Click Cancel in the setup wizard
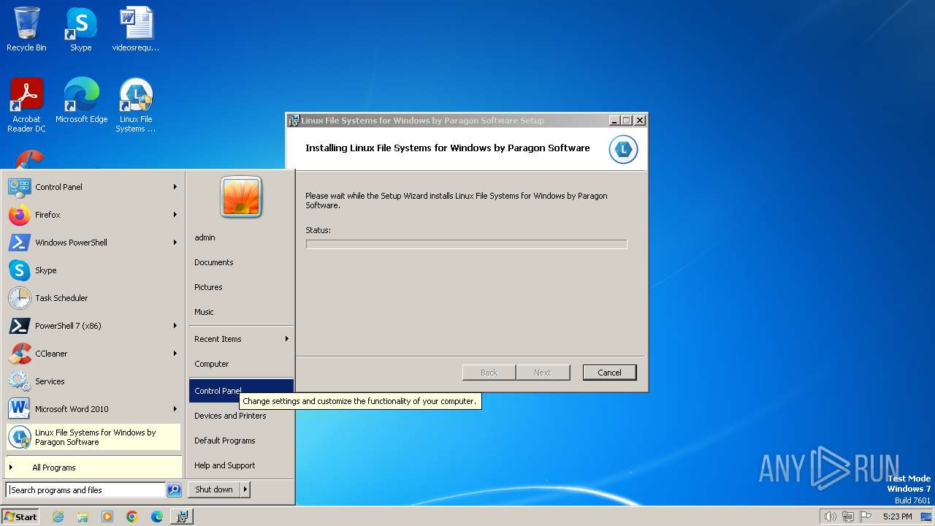Image resolution: width=935 pixels, height=526 pixels. (609, 373)
